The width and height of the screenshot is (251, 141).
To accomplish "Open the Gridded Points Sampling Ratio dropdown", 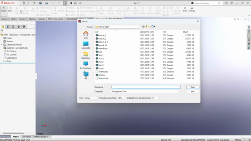I will pos(155,98).
